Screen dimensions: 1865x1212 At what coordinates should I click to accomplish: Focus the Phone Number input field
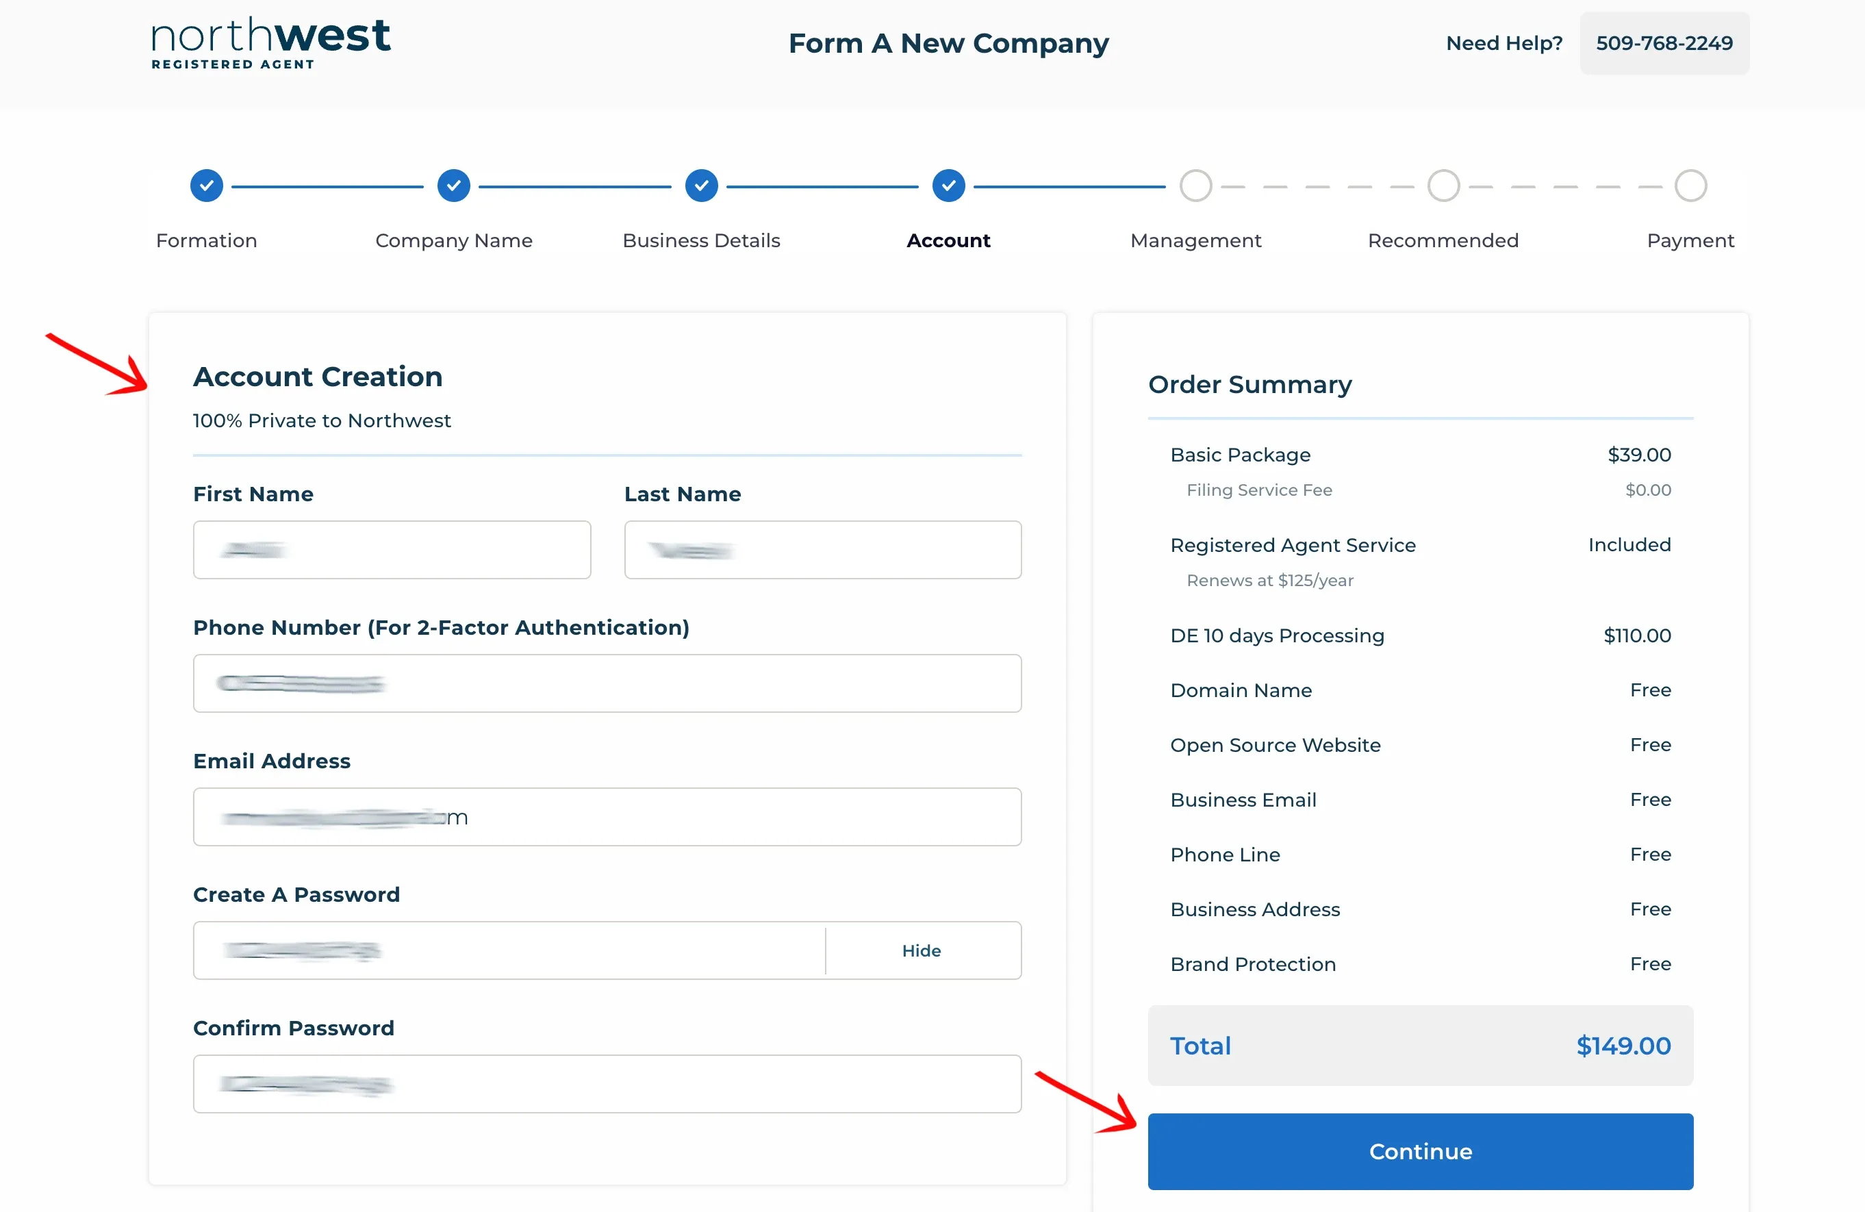coord(607,683)
